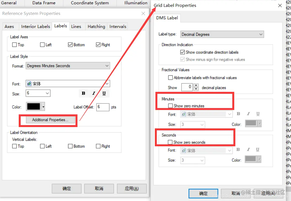This screenshot has height=201, width=291.
Task: Click Underline icon in Minutes section
Action: point(258,114)
